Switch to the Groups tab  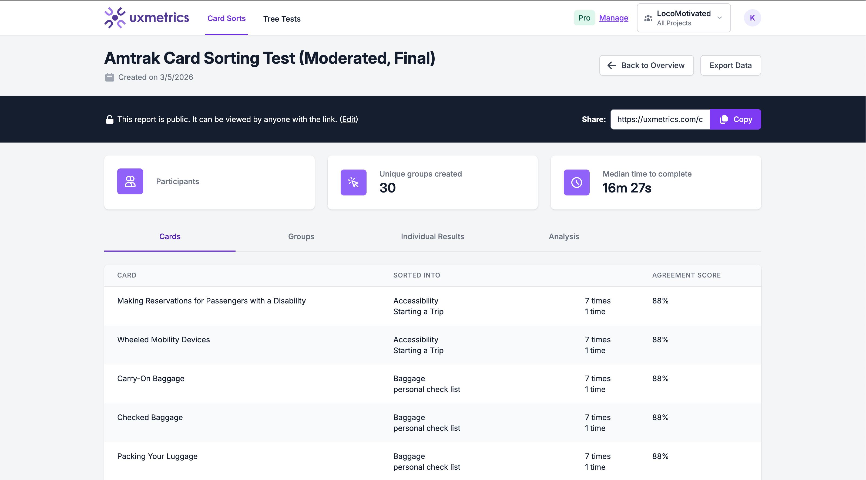pyautogui.click(x=301, y=236)
